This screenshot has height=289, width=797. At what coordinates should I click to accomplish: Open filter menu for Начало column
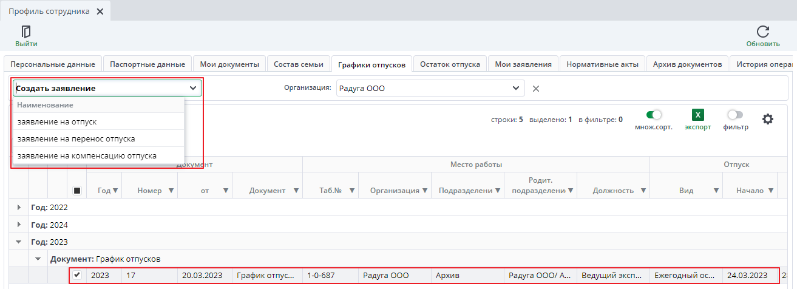tap(771, 191)
